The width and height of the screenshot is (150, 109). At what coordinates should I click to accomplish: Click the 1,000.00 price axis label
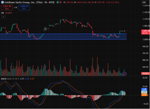[146, 40]
